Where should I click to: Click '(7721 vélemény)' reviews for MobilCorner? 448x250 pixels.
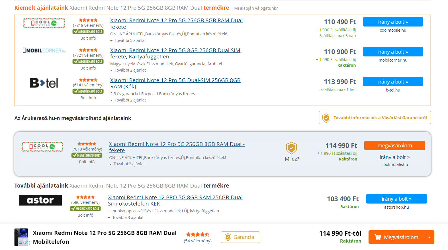[x=88, y=55]
